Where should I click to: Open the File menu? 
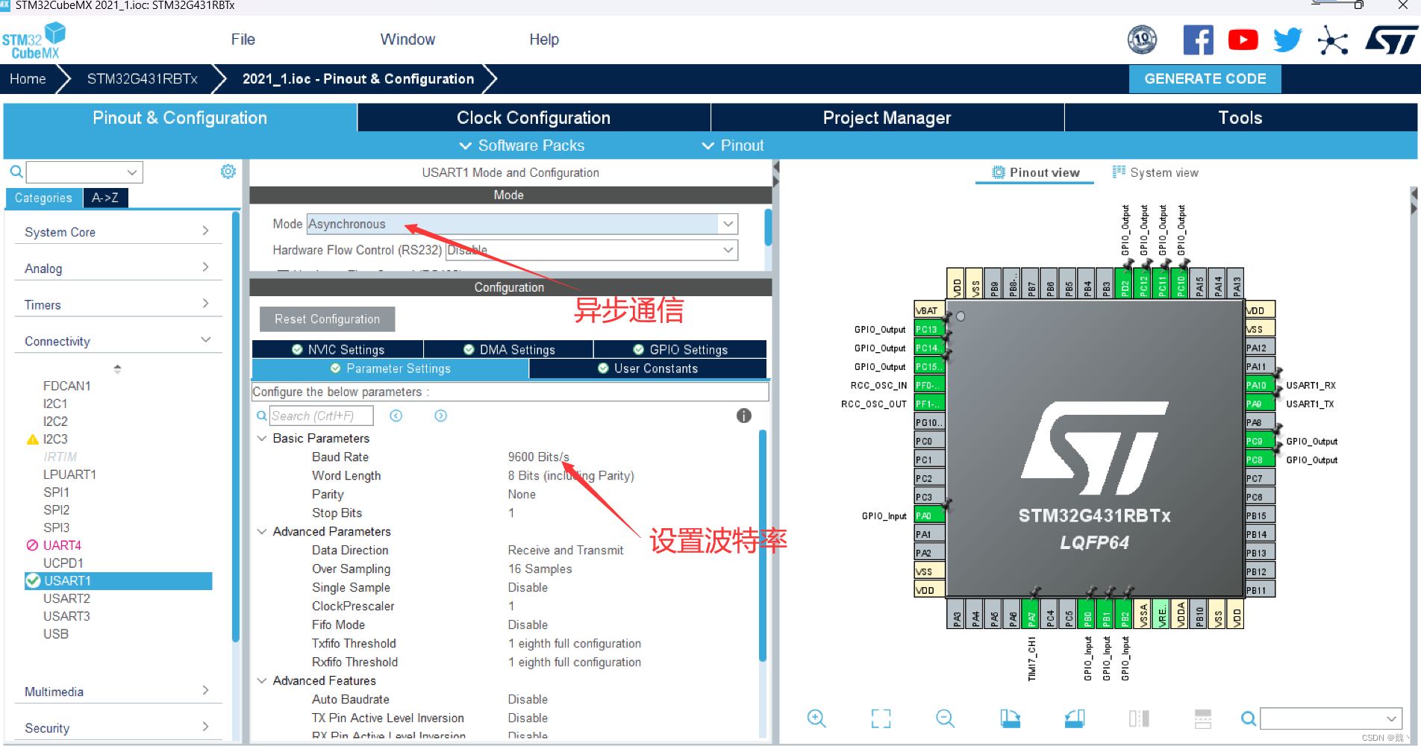tap(243, 40)
